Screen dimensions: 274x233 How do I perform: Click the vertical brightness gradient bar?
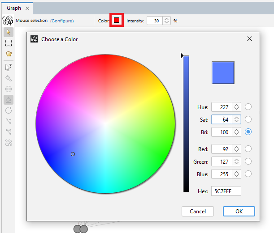tap(186, 124)
